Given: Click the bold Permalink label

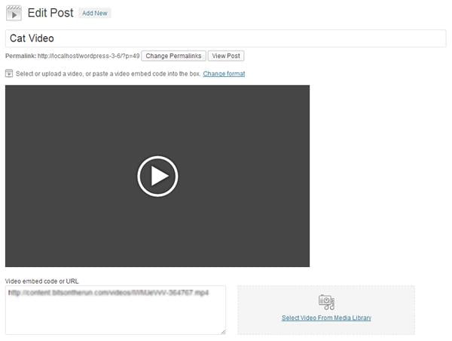Looking at the screenshot, I should (20, 57).
